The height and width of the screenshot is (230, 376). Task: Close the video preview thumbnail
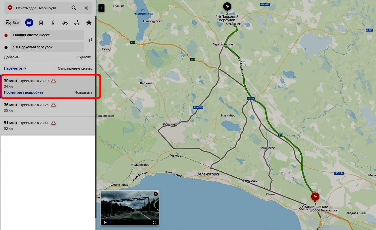(x=156, y=194)
